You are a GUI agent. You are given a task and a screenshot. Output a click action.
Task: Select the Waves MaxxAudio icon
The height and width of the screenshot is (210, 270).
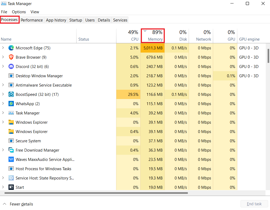tap(11, 159)
